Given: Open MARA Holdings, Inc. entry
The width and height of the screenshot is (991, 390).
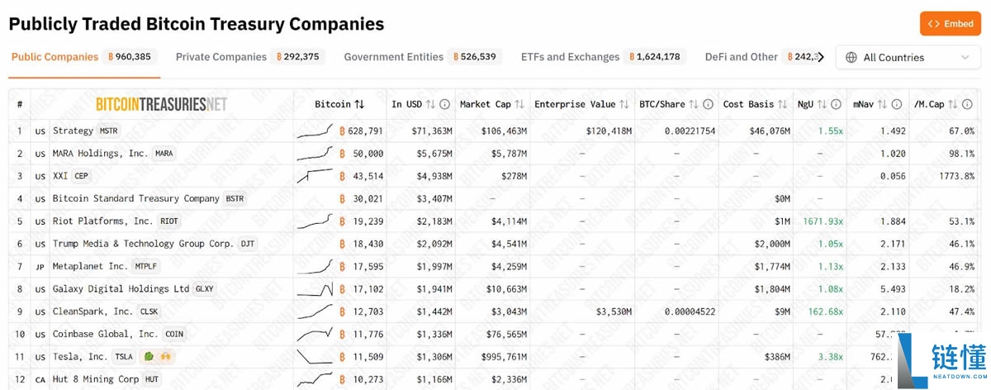Looking at the screenshot, I should (x=100, y=154).
